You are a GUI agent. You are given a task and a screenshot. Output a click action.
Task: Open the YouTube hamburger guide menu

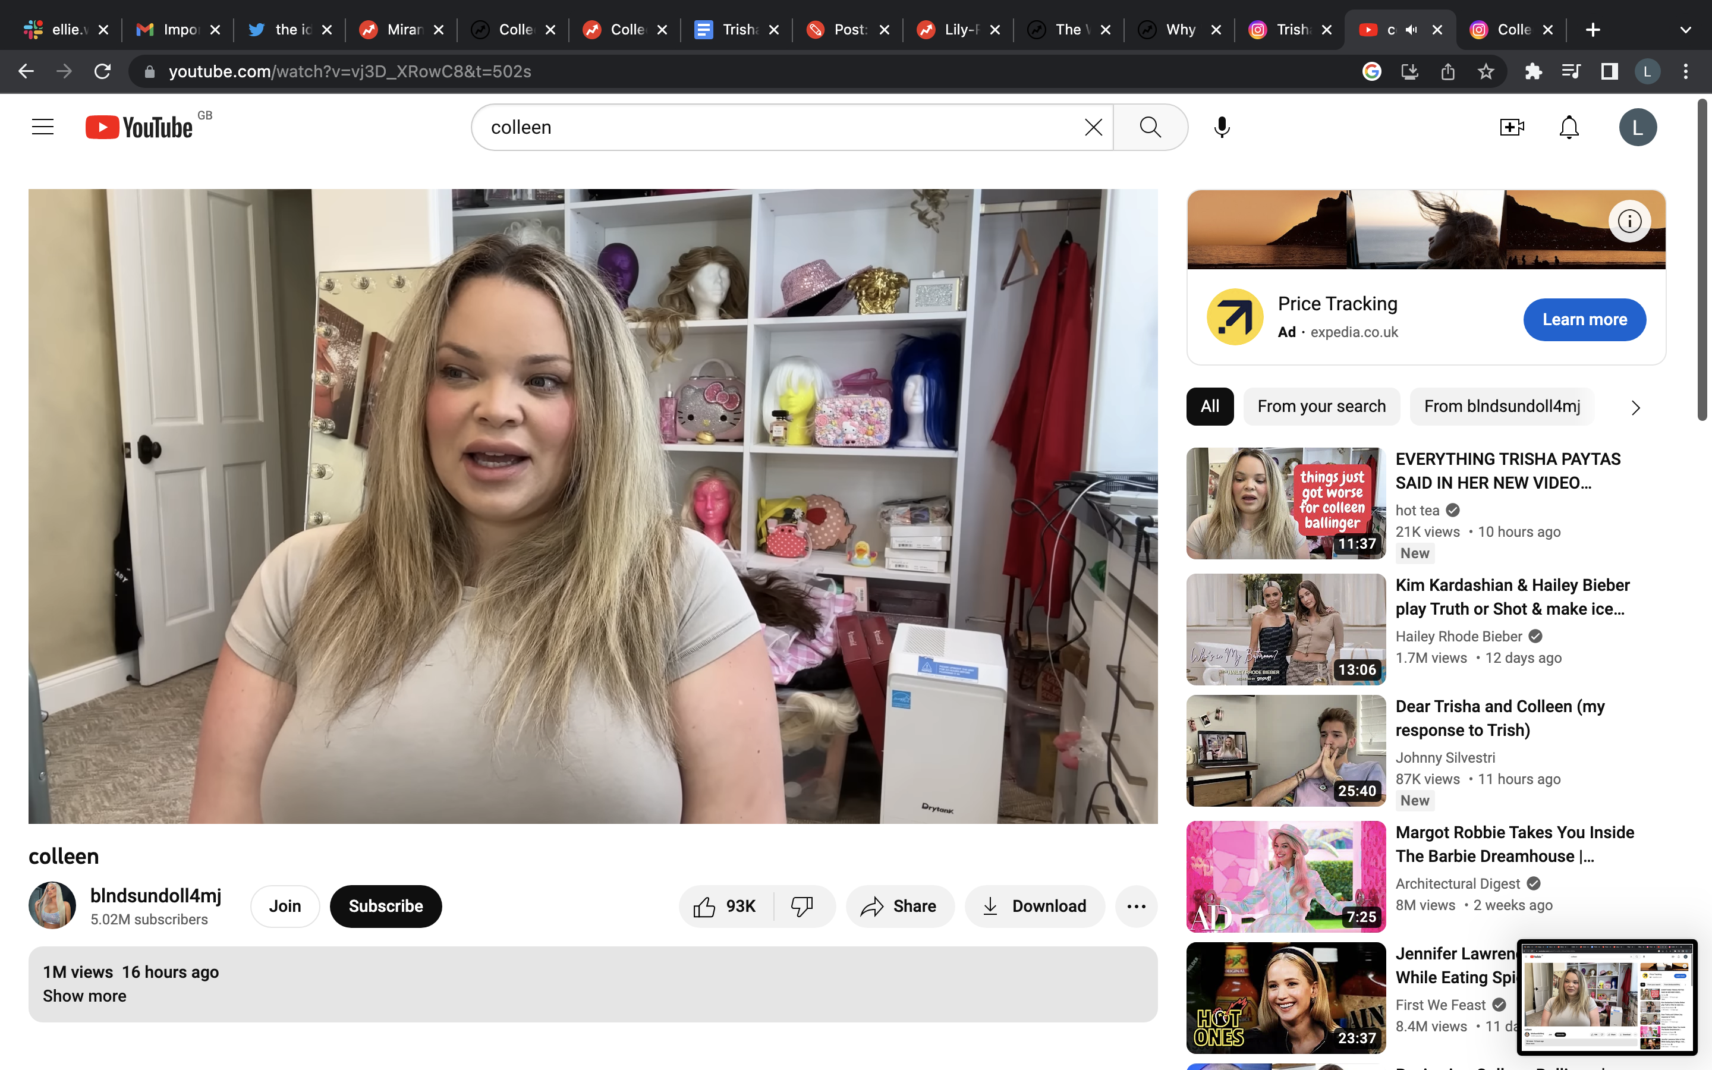pos(42,127)
